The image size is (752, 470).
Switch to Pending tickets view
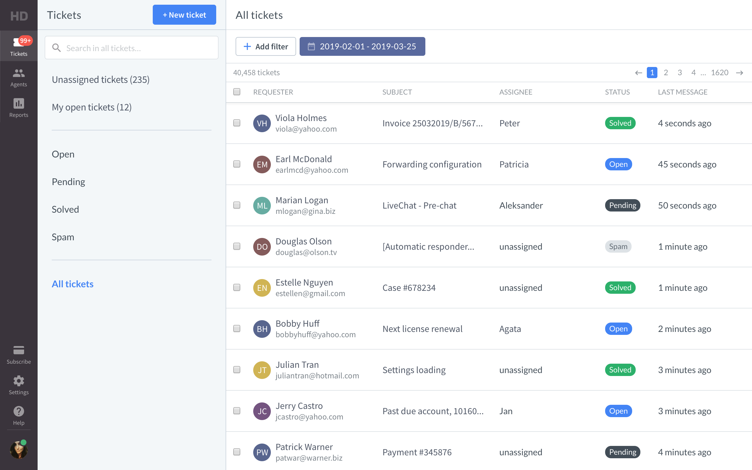[68, 182]
